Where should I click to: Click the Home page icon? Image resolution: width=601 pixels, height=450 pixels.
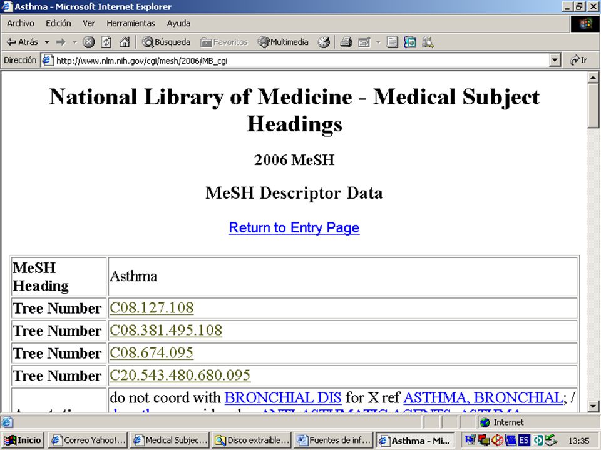(125, 42)
